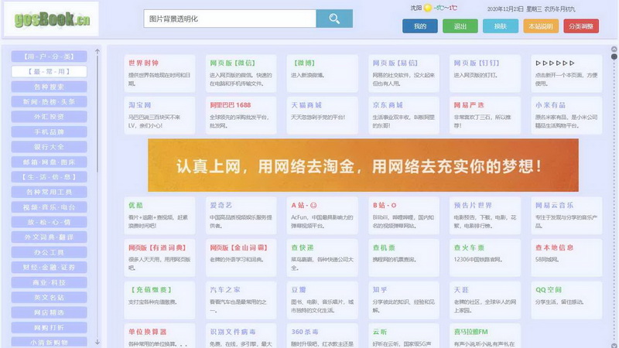Image resolution: width=619 pixels, height=348 pixels.
Task: Click sidebar scroll-down arrow
Action: pos(97,341)
